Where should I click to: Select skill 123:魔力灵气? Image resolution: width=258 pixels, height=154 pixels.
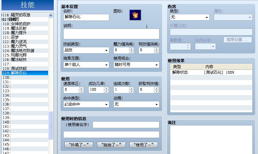click(x=25, y=46)
